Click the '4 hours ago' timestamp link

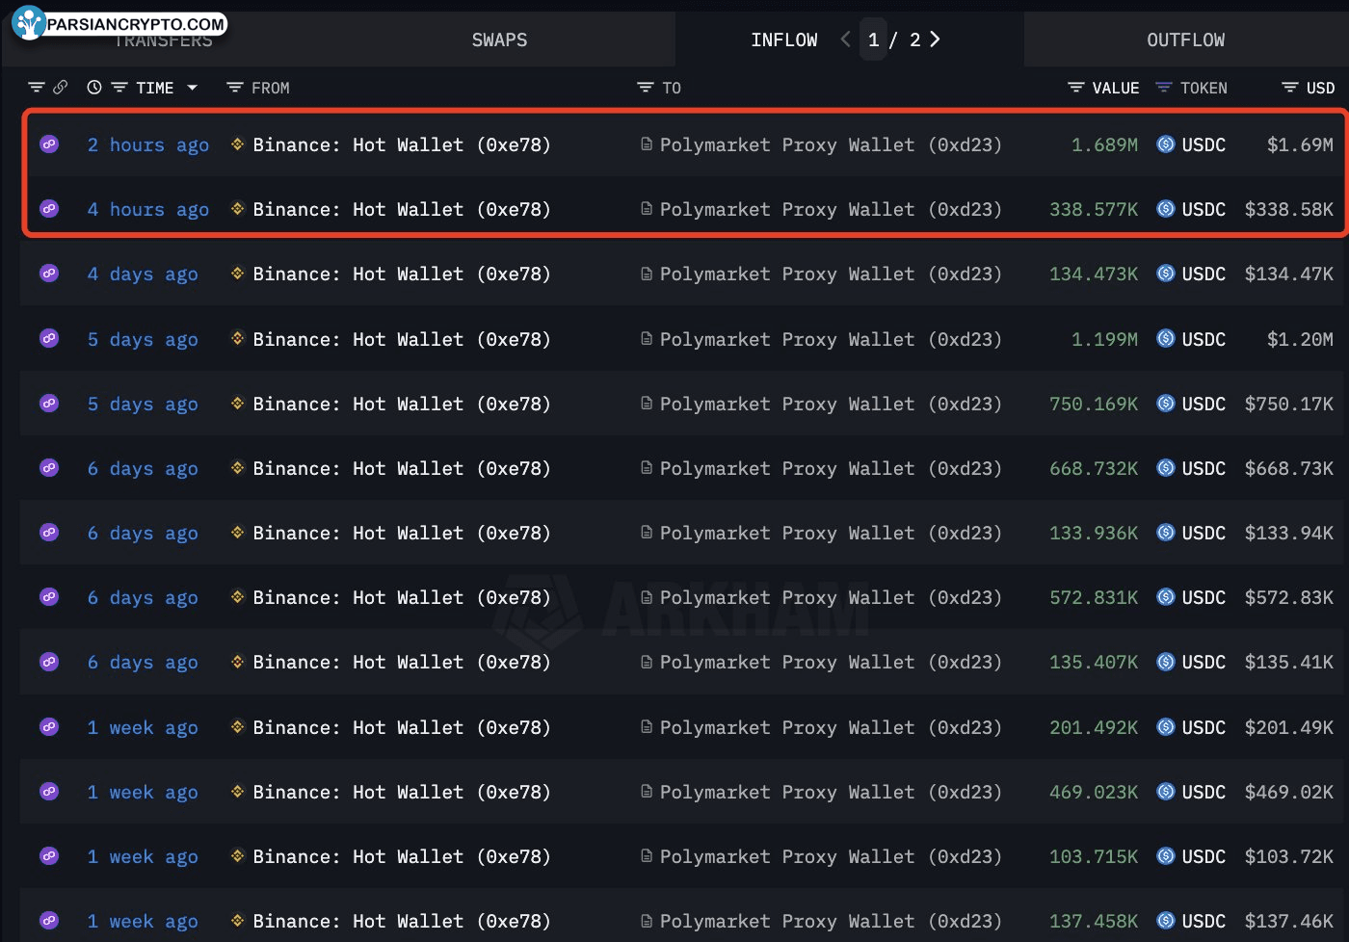(x=148, y=210)
